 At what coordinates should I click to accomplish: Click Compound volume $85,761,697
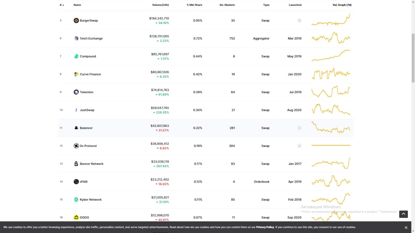pos(160,54)
